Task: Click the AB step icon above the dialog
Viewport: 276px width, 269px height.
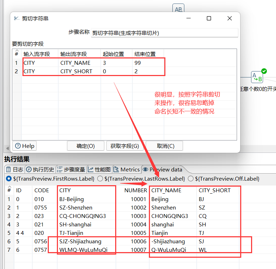Action: [178, 8]
